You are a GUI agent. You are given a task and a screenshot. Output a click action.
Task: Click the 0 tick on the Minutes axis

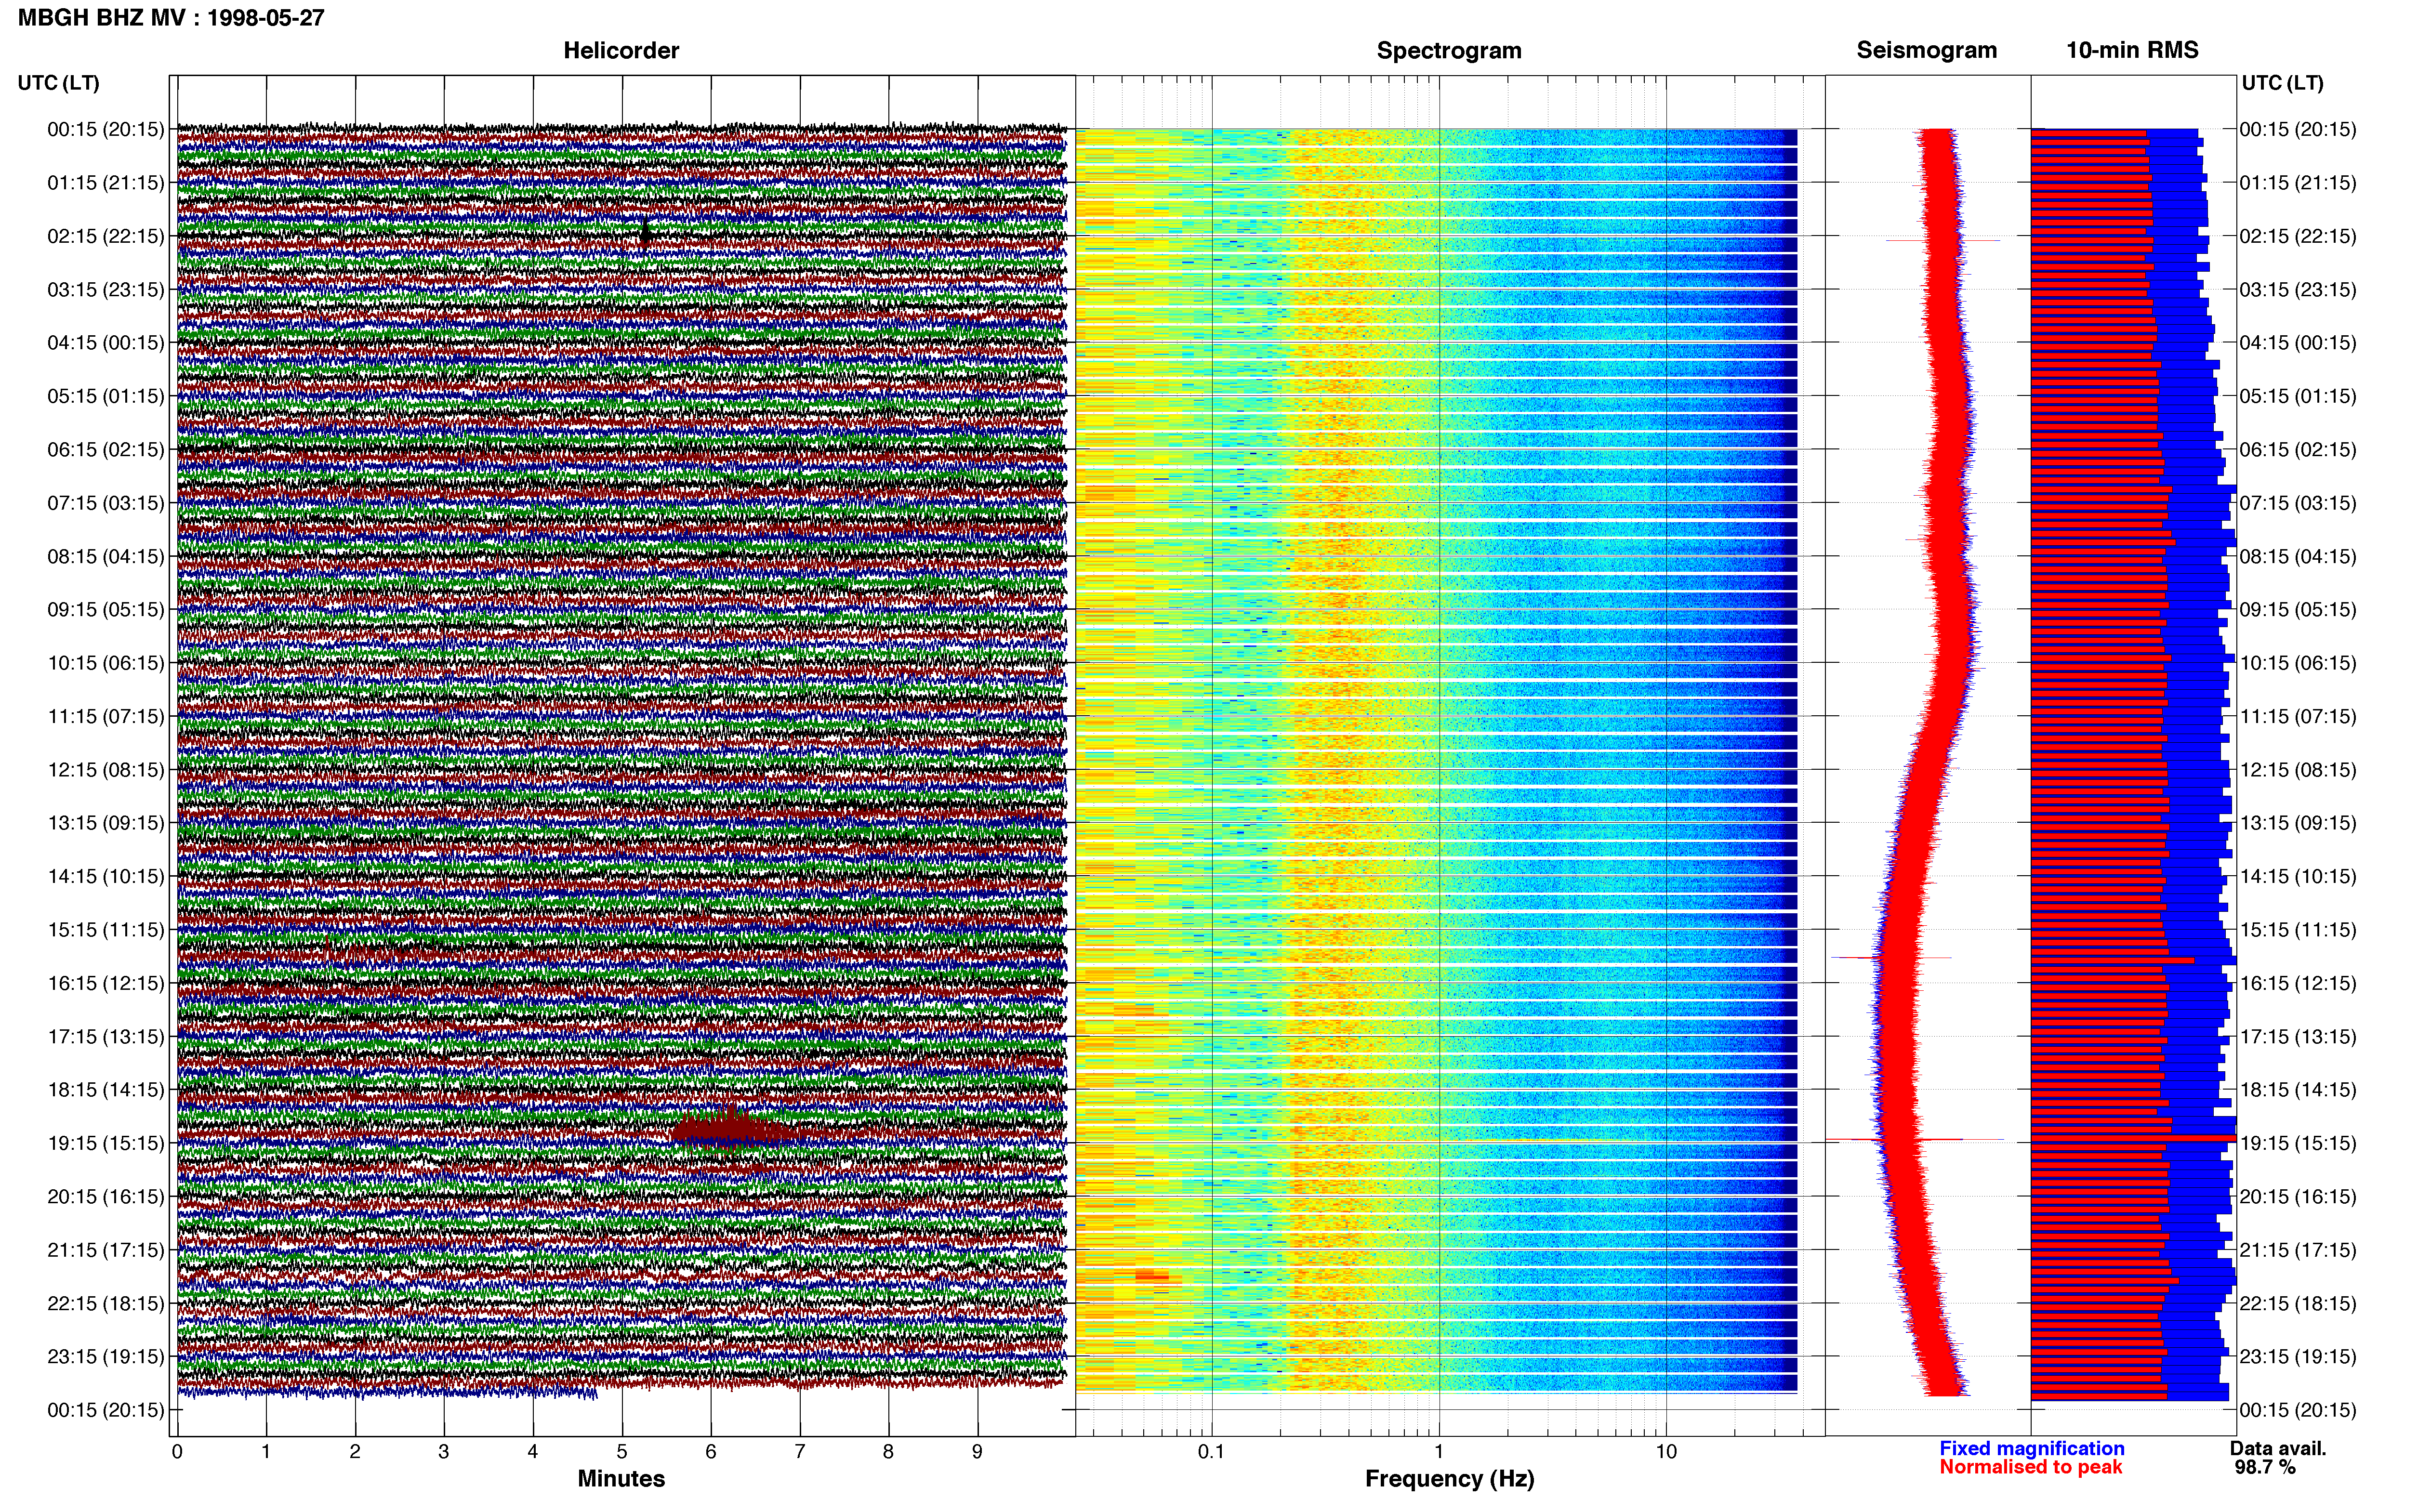[177, 1452]
